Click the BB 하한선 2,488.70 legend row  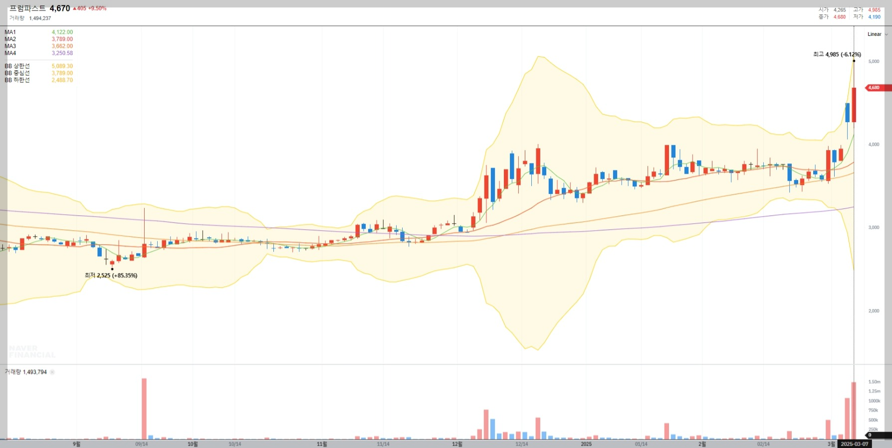pos(38,80)
